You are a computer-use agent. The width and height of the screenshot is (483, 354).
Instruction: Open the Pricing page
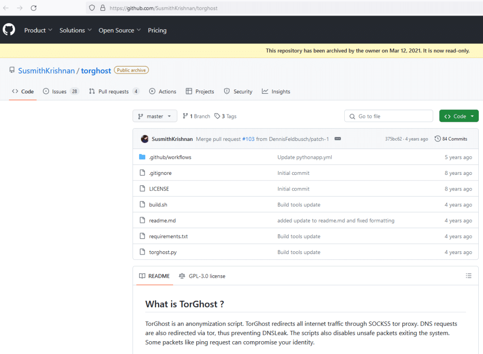click(x=157, y=30)
